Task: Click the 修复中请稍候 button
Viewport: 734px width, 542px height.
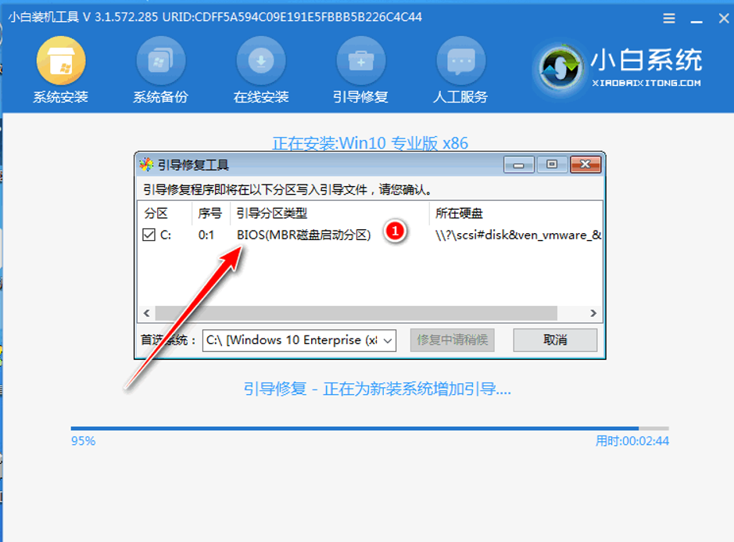Action: tap(452, 339)
